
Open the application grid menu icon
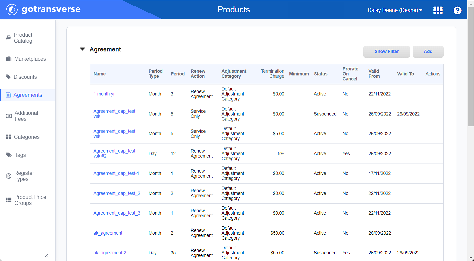point(438,10)
